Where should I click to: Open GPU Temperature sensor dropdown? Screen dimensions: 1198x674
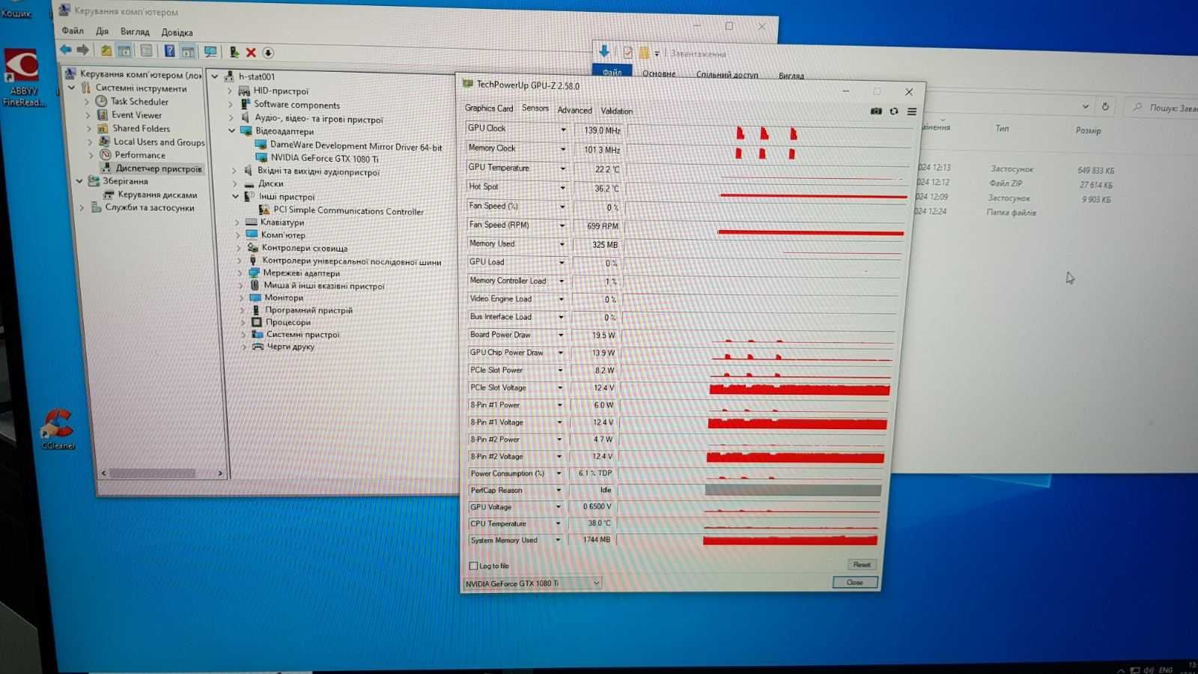tap(562, 168)
